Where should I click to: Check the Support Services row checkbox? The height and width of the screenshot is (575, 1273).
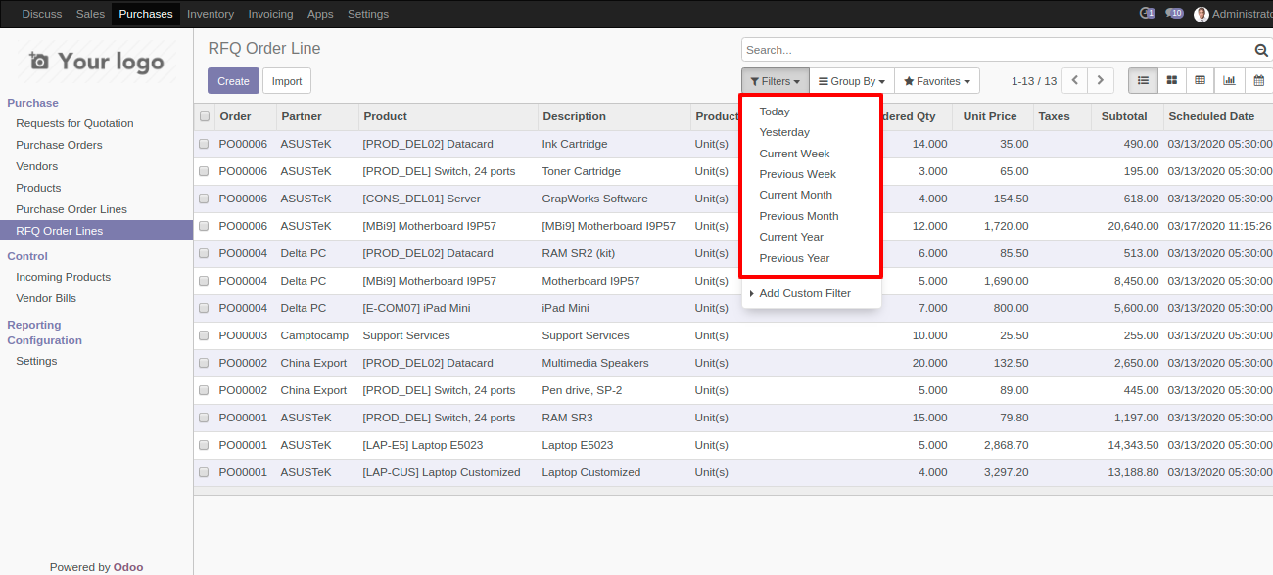point(205,335)
